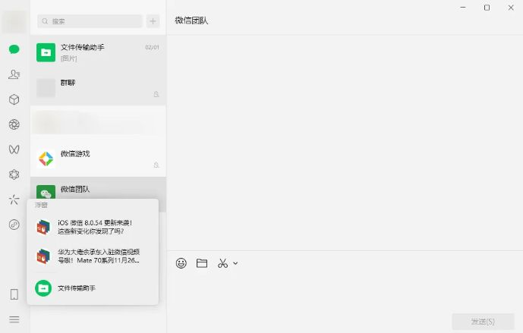Open the Search spark icon in sidebar

point(14,199)
